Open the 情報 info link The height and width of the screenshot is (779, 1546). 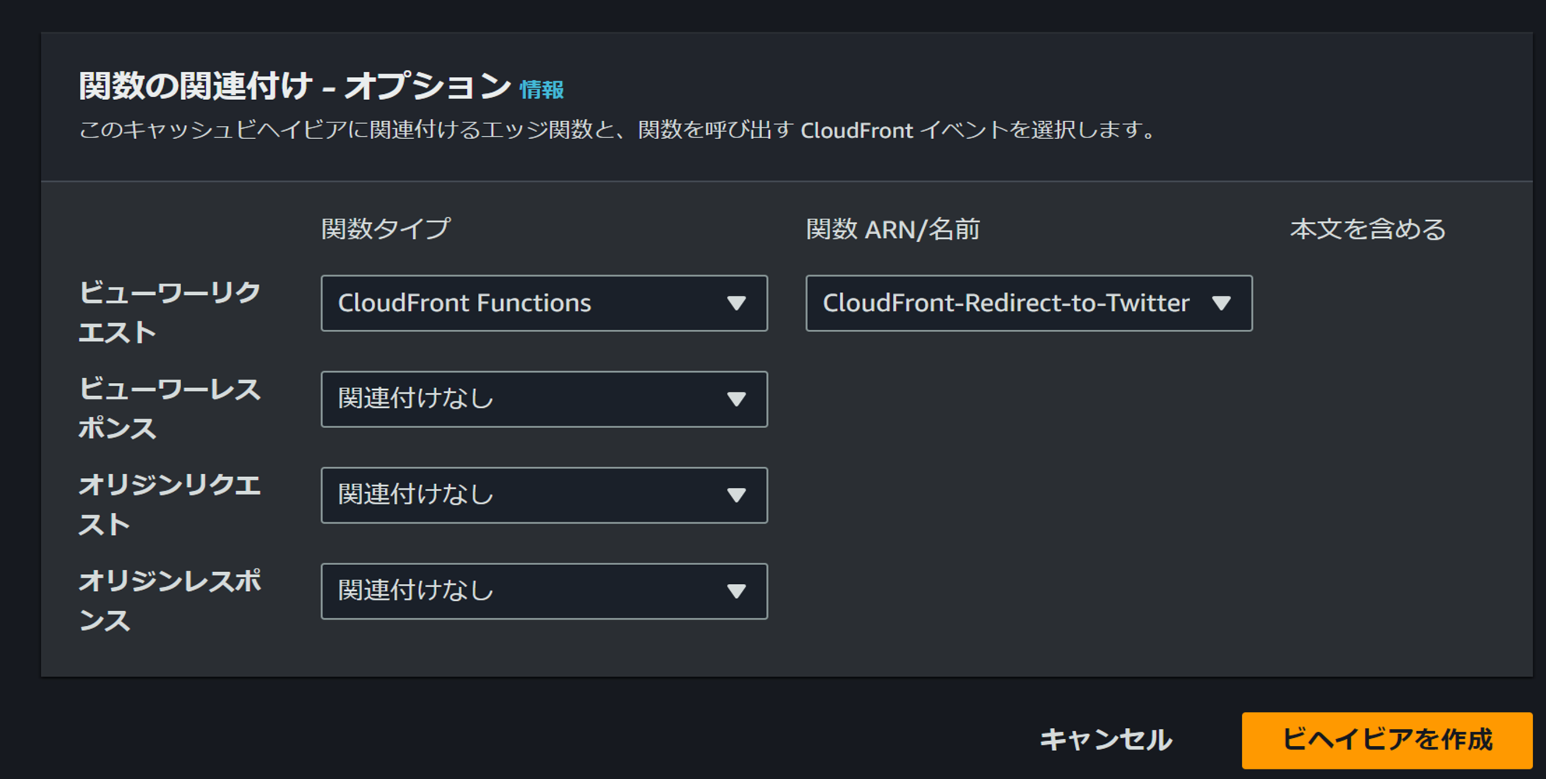541,90
